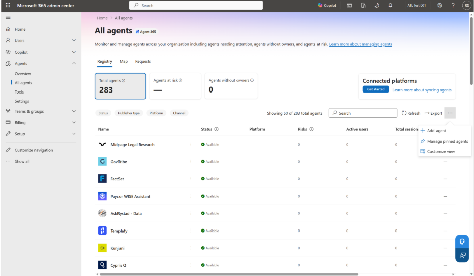Open Learn more about managing agents link
This screenshot has height=276, width=474.
(361, 44)
